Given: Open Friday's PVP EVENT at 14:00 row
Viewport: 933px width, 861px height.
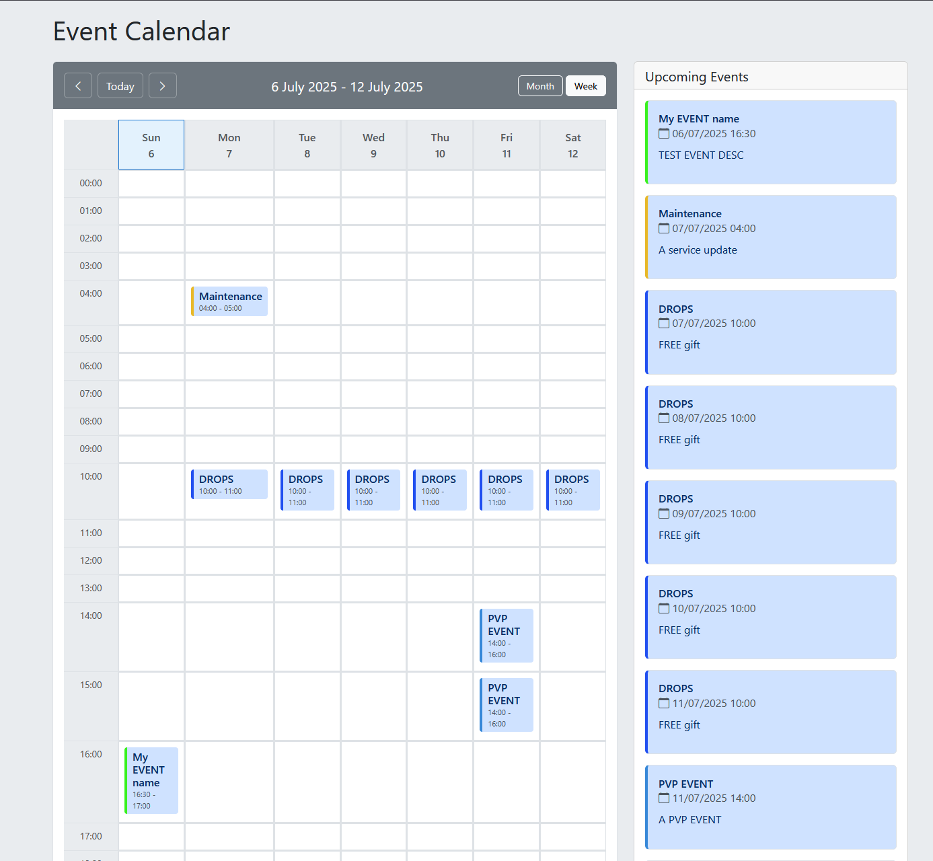Looking at the screenshot, I should point(506,635).
